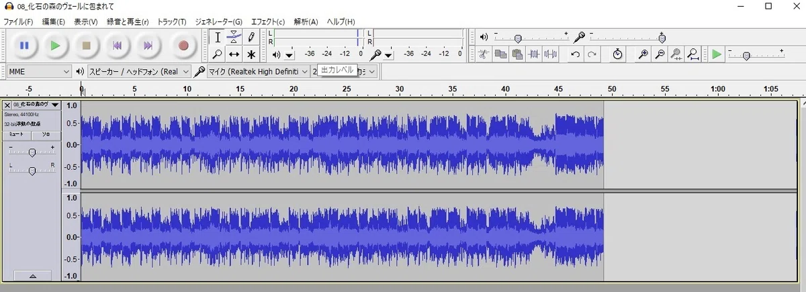Click the track gain slider
Viewport: 806px width, 292px height.
click(x=32, y=152)
